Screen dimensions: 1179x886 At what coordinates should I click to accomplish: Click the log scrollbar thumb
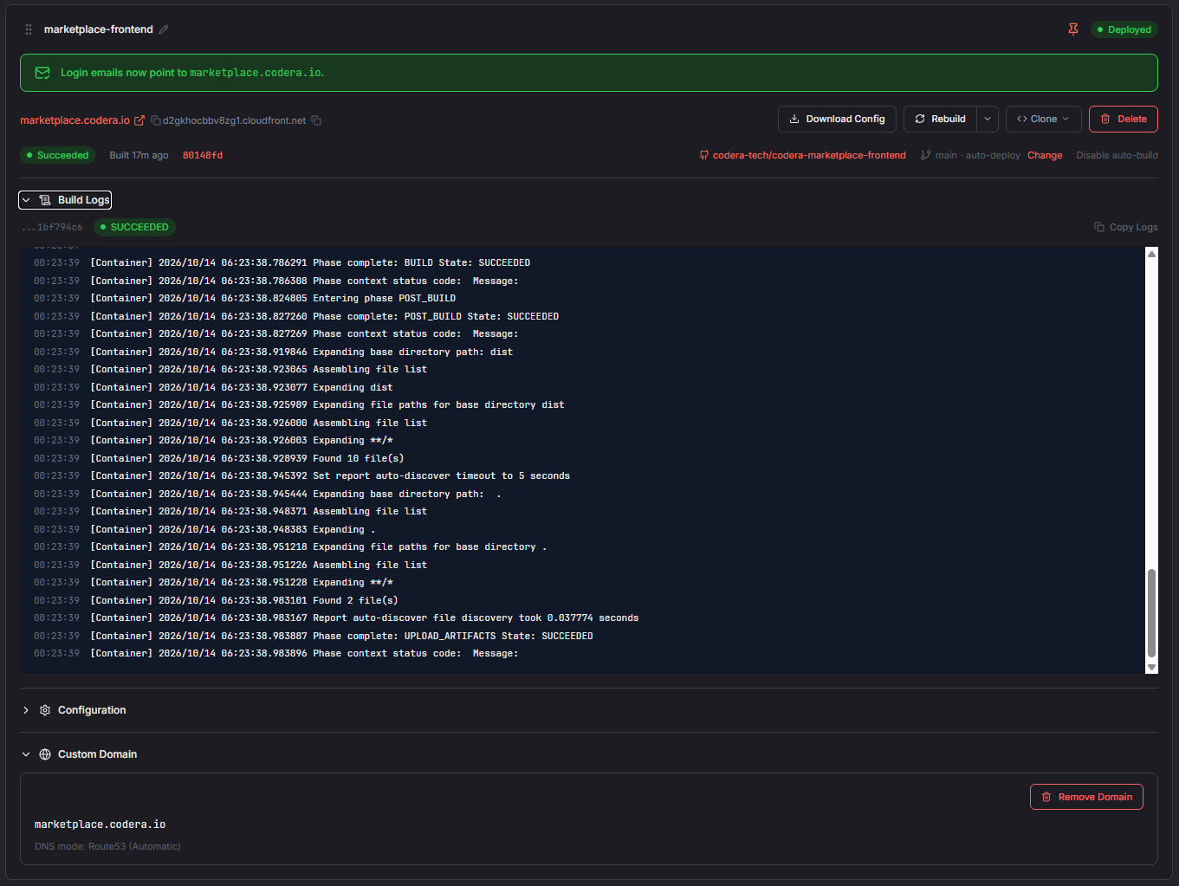coord(1151,613)
